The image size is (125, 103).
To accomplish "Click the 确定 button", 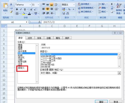I will point(101,102).
